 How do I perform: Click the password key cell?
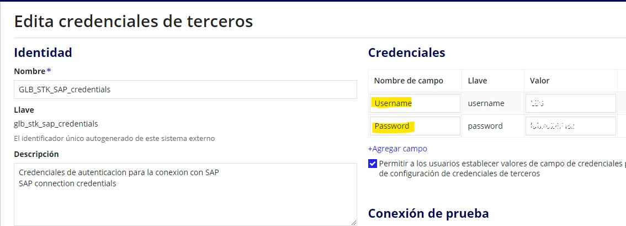pos(485,126)
